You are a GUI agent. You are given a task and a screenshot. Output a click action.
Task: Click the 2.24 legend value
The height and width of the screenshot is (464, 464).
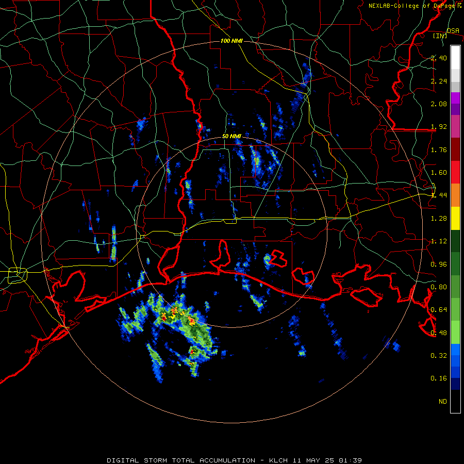(x=439, y=81)
